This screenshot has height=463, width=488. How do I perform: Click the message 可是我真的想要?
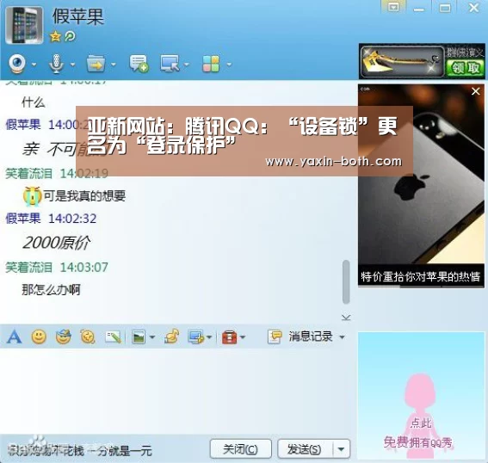84,195
